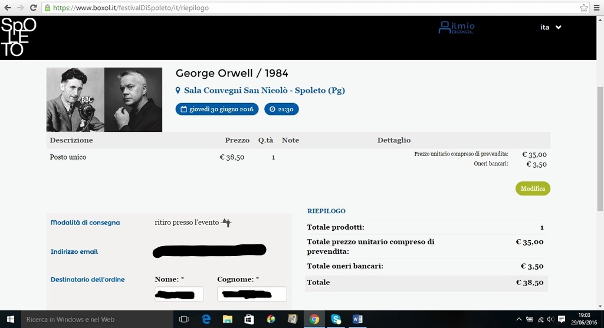Image resolution: width=604 pixels, height=328 pixels.
Task: Click the Spoleto festival logo
Action: coord(18,37)
